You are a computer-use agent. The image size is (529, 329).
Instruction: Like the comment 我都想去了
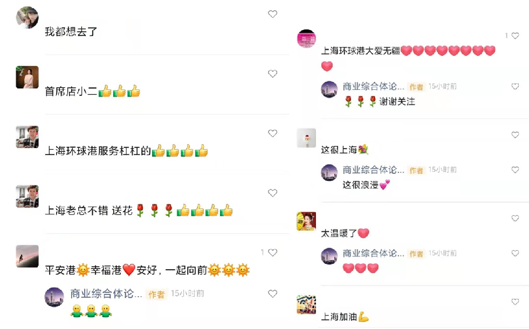(x=273, y=14)
